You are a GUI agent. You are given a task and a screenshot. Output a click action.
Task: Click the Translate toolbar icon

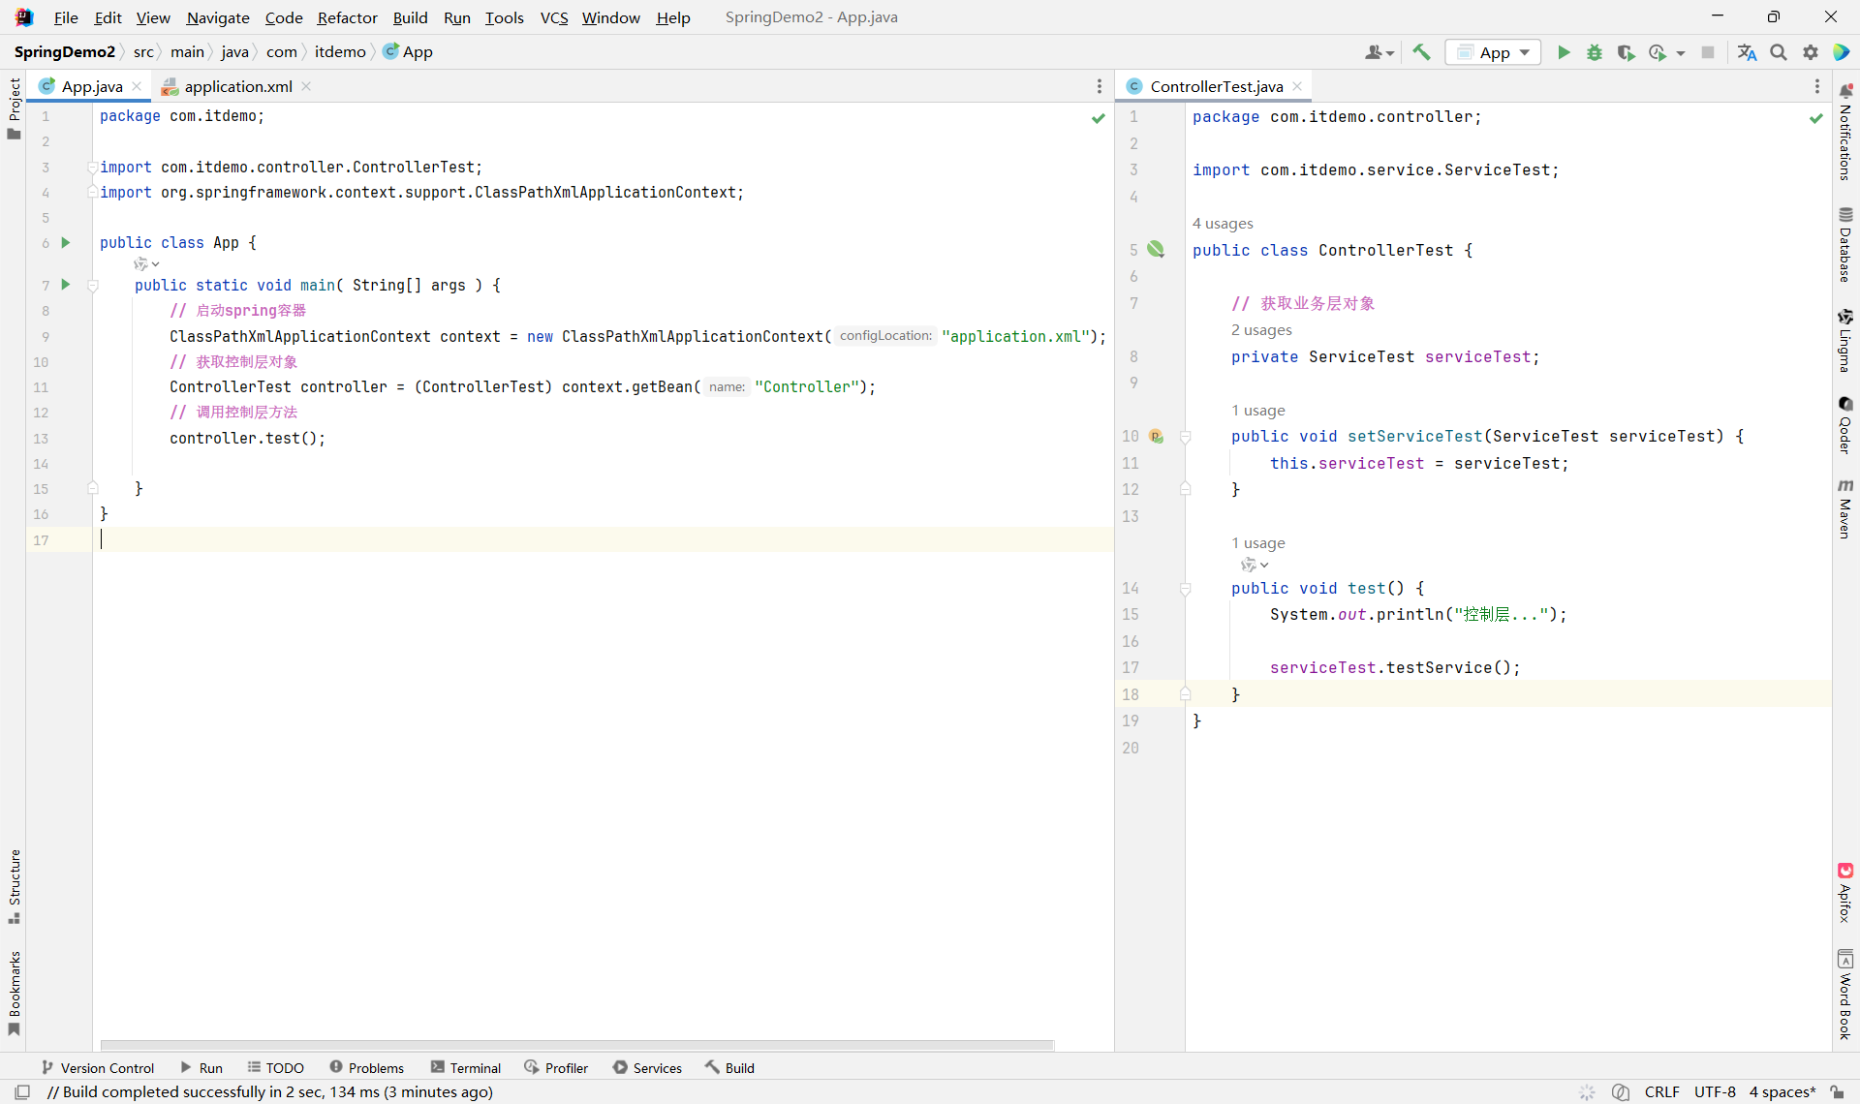(1747, 52)
